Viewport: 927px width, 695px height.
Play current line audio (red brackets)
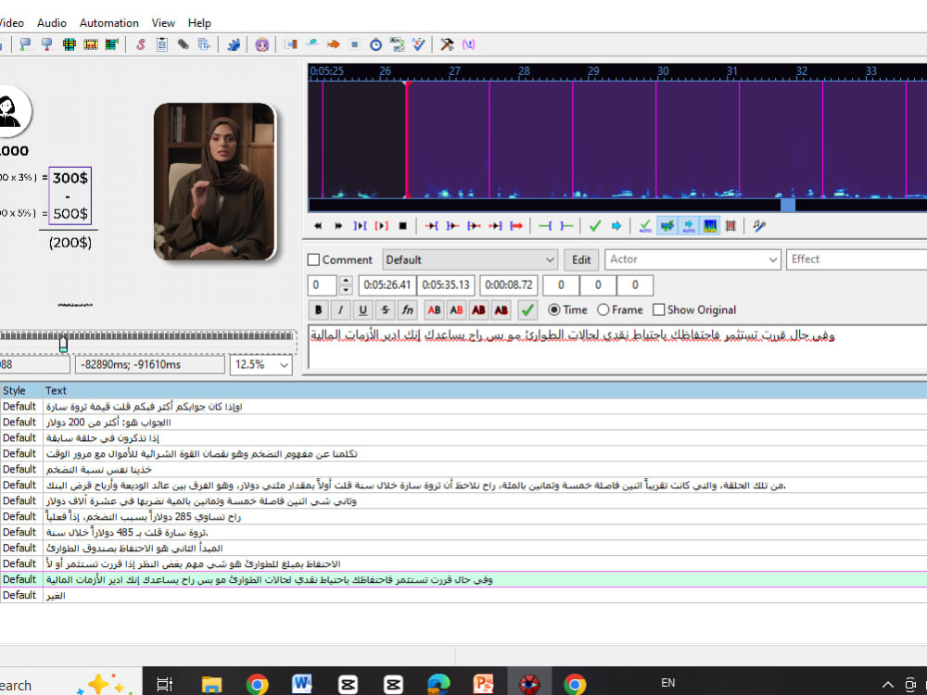click(x=381, y=226)
